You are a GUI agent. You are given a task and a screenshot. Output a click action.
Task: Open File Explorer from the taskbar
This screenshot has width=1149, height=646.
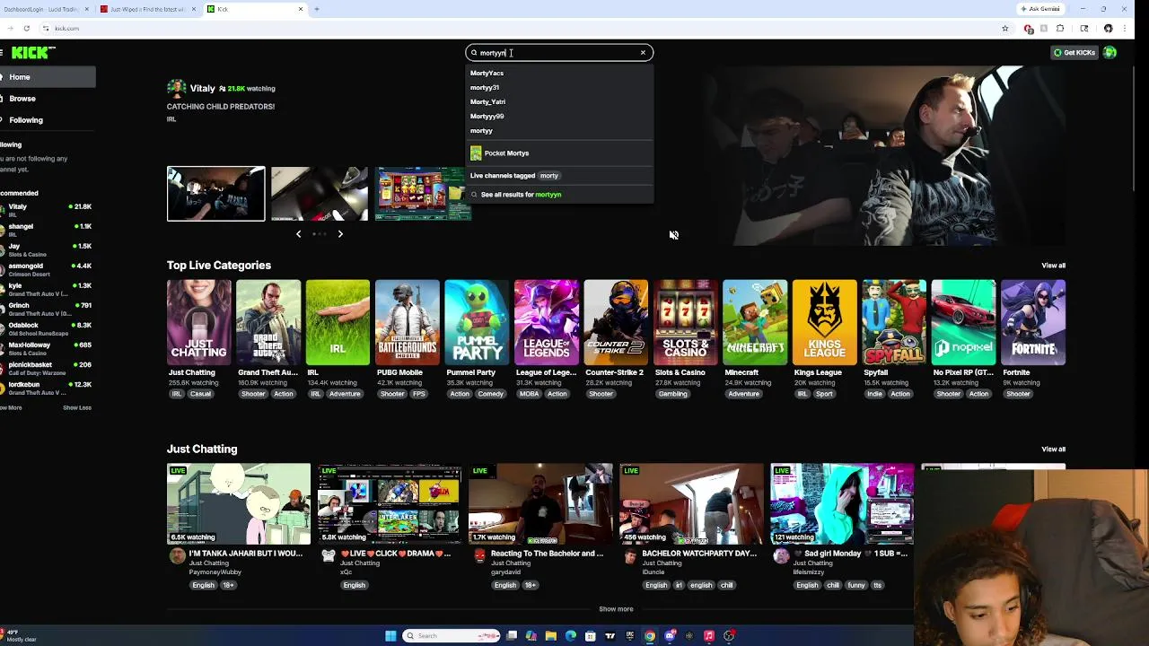click(551, 636)
